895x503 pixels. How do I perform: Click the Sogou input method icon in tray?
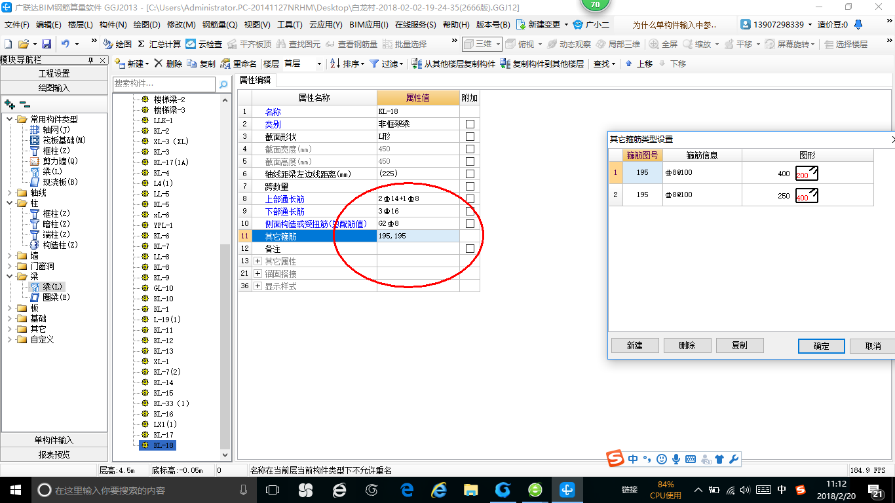(x=801, y=489)
